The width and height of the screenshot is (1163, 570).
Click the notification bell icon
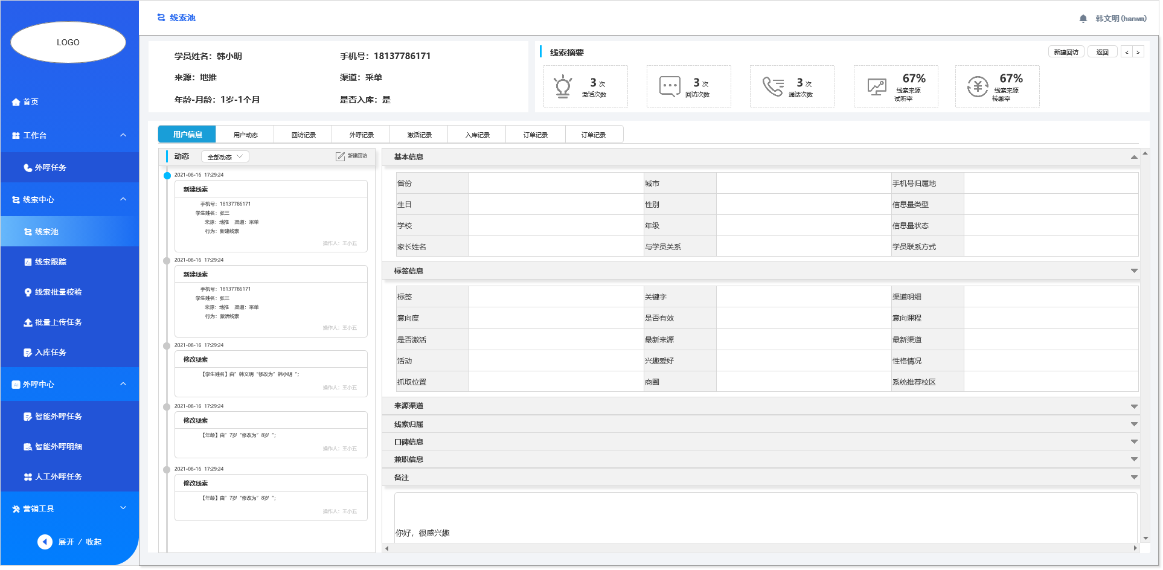click(1083, 19)
